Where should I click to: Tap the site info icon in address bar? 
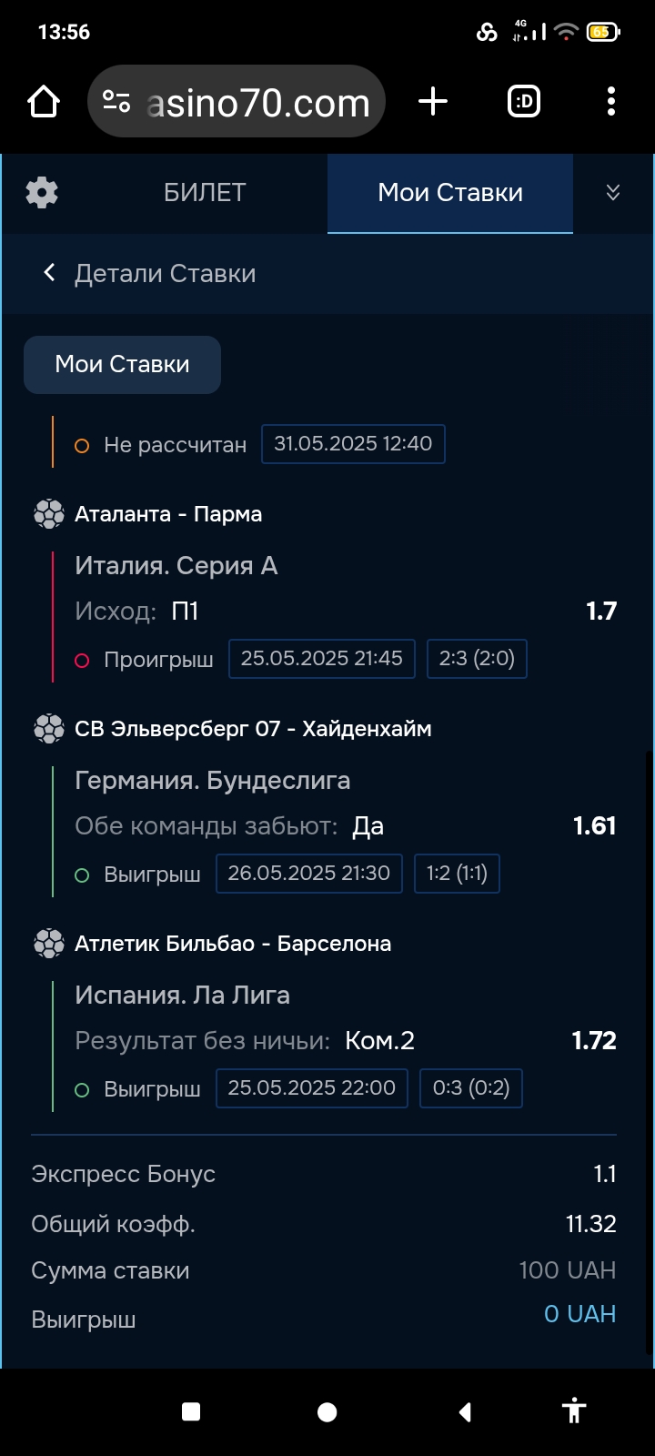[116, 102]
